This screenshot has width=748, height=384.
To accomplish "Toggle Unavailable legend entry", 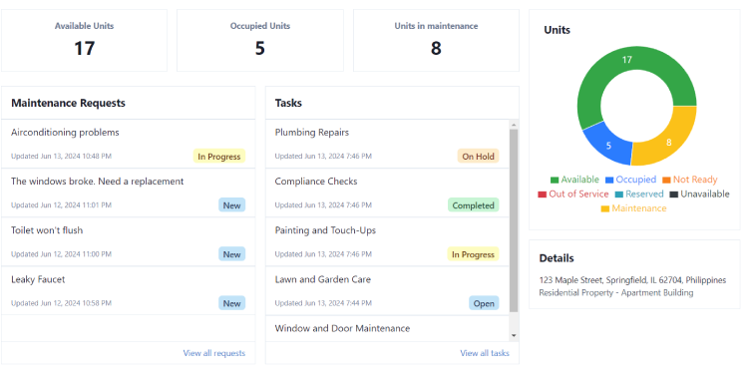I will pos(699,193).
